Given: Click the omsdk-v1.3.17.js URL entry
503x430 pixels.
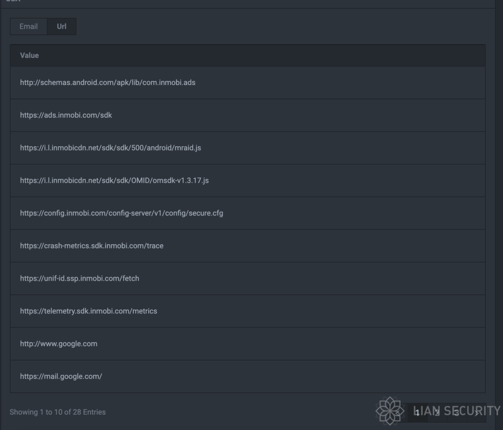Looking at the screenshot, I should coord(248,181).
